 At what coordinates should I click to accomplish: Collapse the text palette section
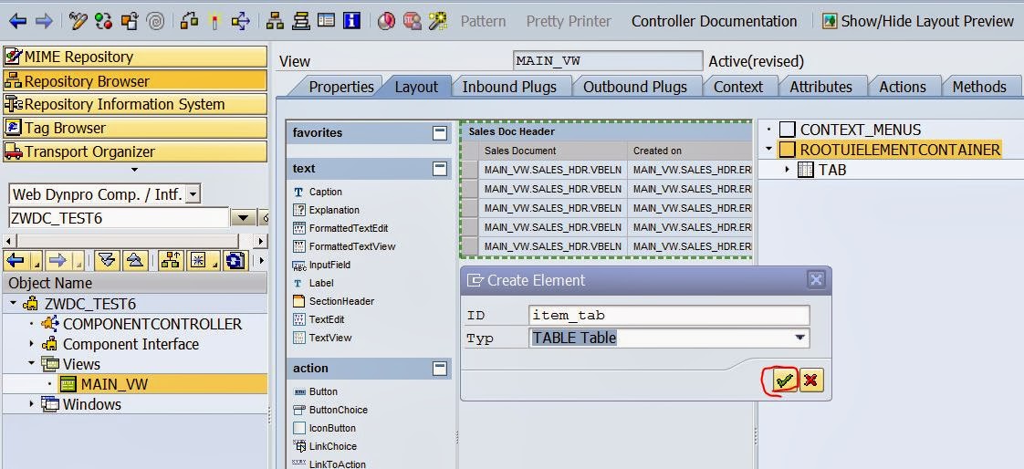click(x=440, y=169)
